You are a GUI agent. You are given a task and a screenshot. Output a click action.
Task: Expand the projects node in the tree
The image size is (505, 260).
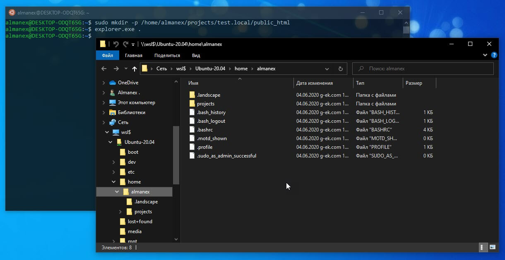(x=120, y=212)
